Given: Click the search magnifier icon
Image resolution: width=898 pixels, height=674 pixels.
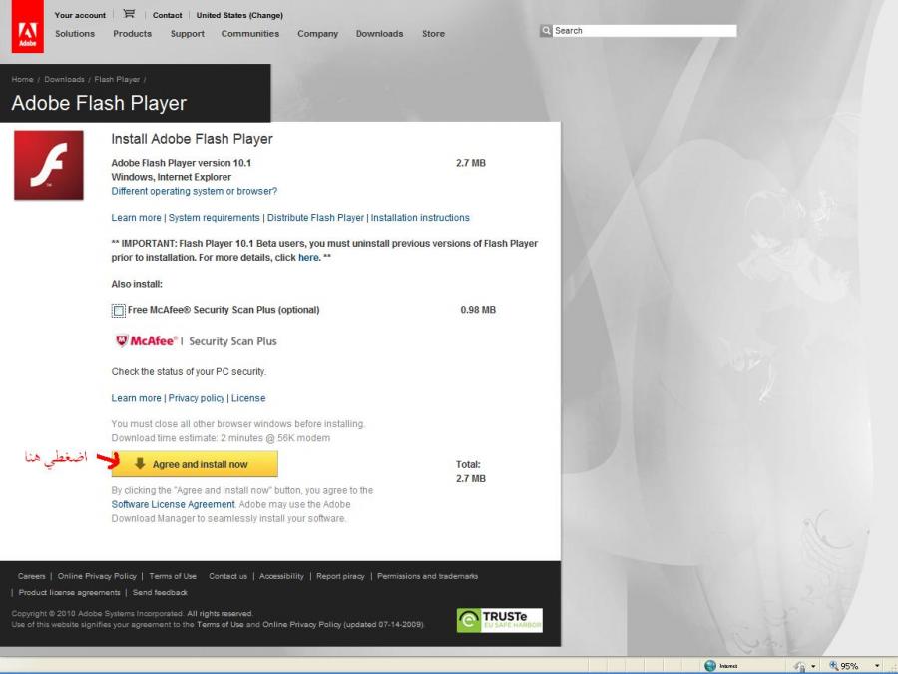Looking at the screenshot, I should click(x=546, y=31).
